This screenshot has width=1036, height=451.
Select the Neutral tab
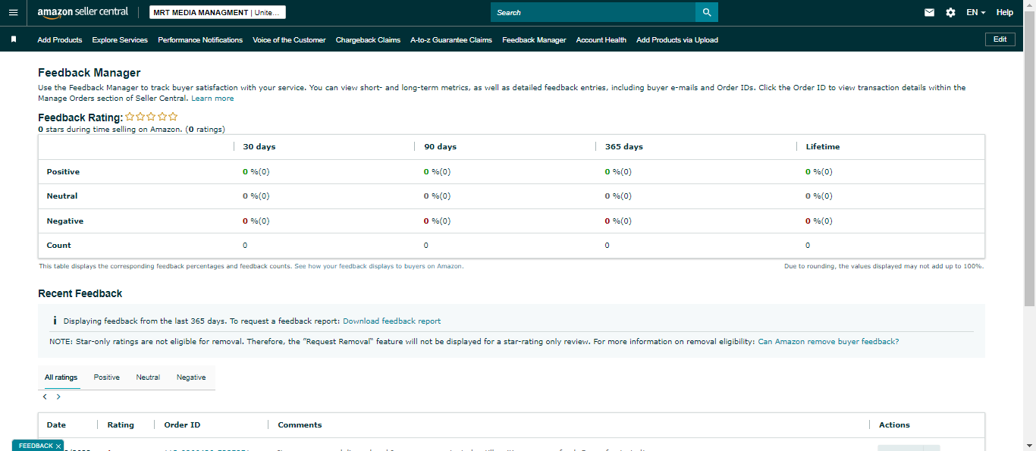tap(148, 377)
